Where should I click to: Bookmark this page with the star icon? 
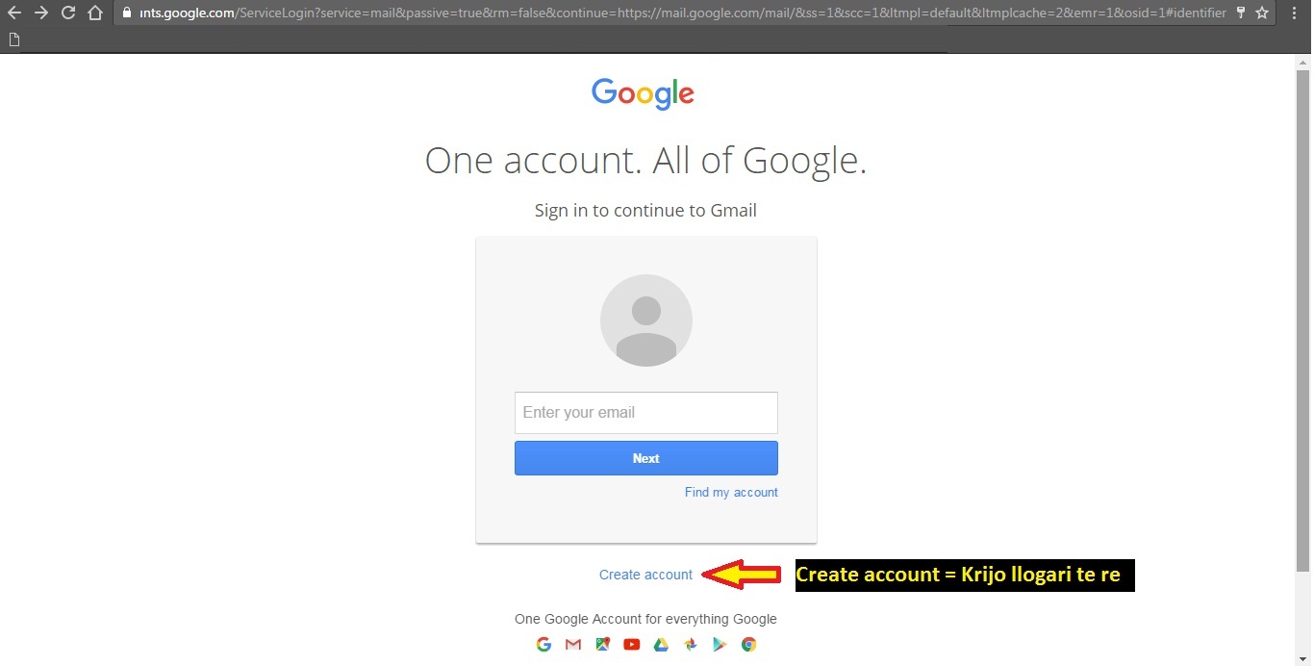pyautogui.click(x=1262, y=13)
